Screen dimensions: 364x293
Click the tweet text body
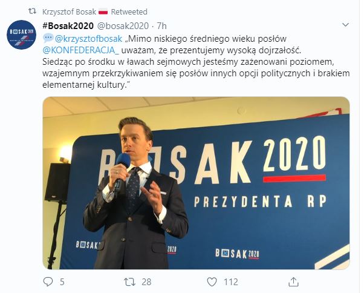point(196,62)
